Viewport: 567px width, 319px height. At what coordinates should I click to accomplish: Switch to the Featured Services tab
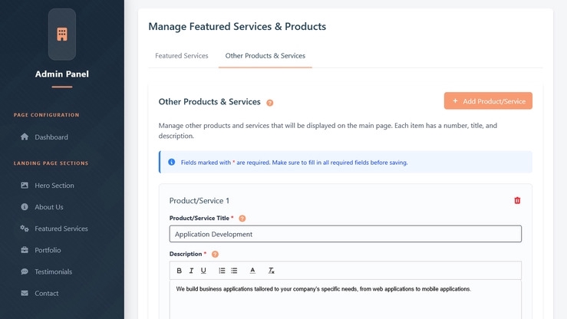(181, 56)
